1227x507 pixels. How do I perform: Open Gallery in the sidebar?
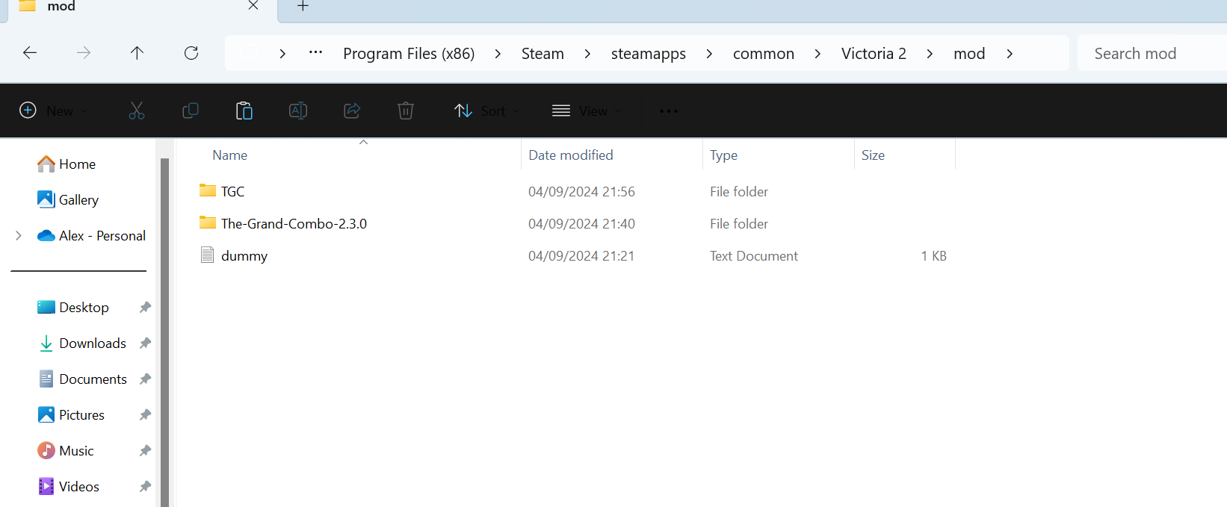(x=68, y=199)
